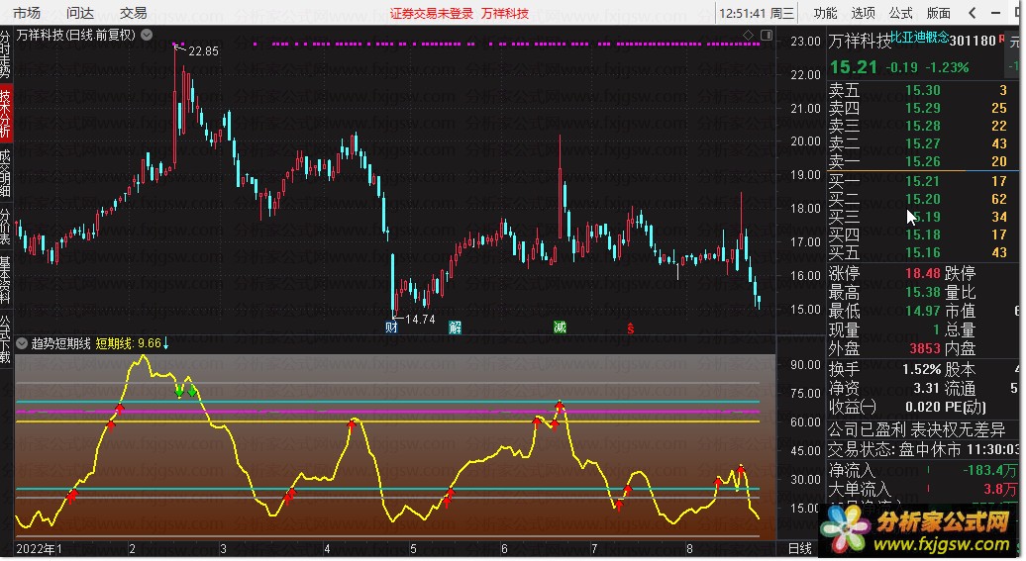Select the 买二 15.20 order row
Image resolution: width=1026 pixels, height=561 pixels.
[x=918, y=199]
